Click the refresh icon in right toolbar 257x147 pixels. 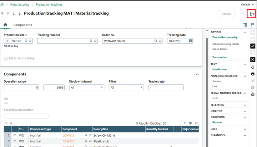pos(253,67)
